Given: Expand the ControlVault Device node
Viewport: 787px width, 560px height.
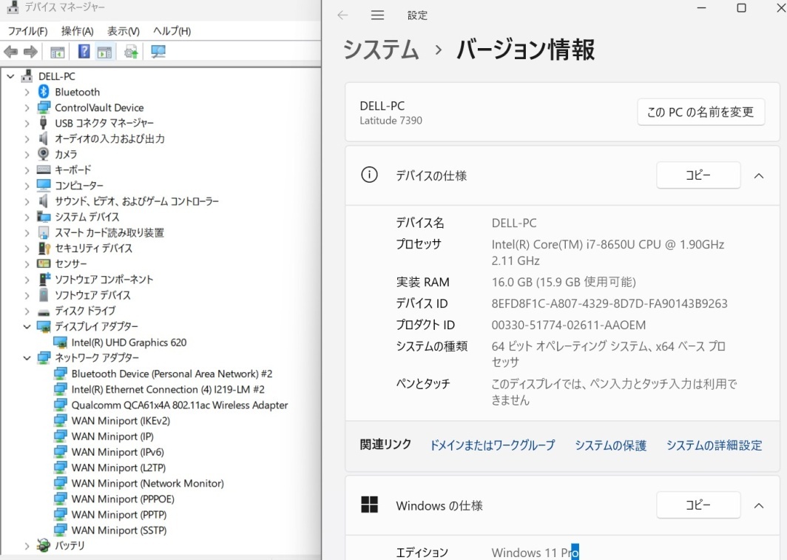Looking at the screenshot, I should click(27, 107).
